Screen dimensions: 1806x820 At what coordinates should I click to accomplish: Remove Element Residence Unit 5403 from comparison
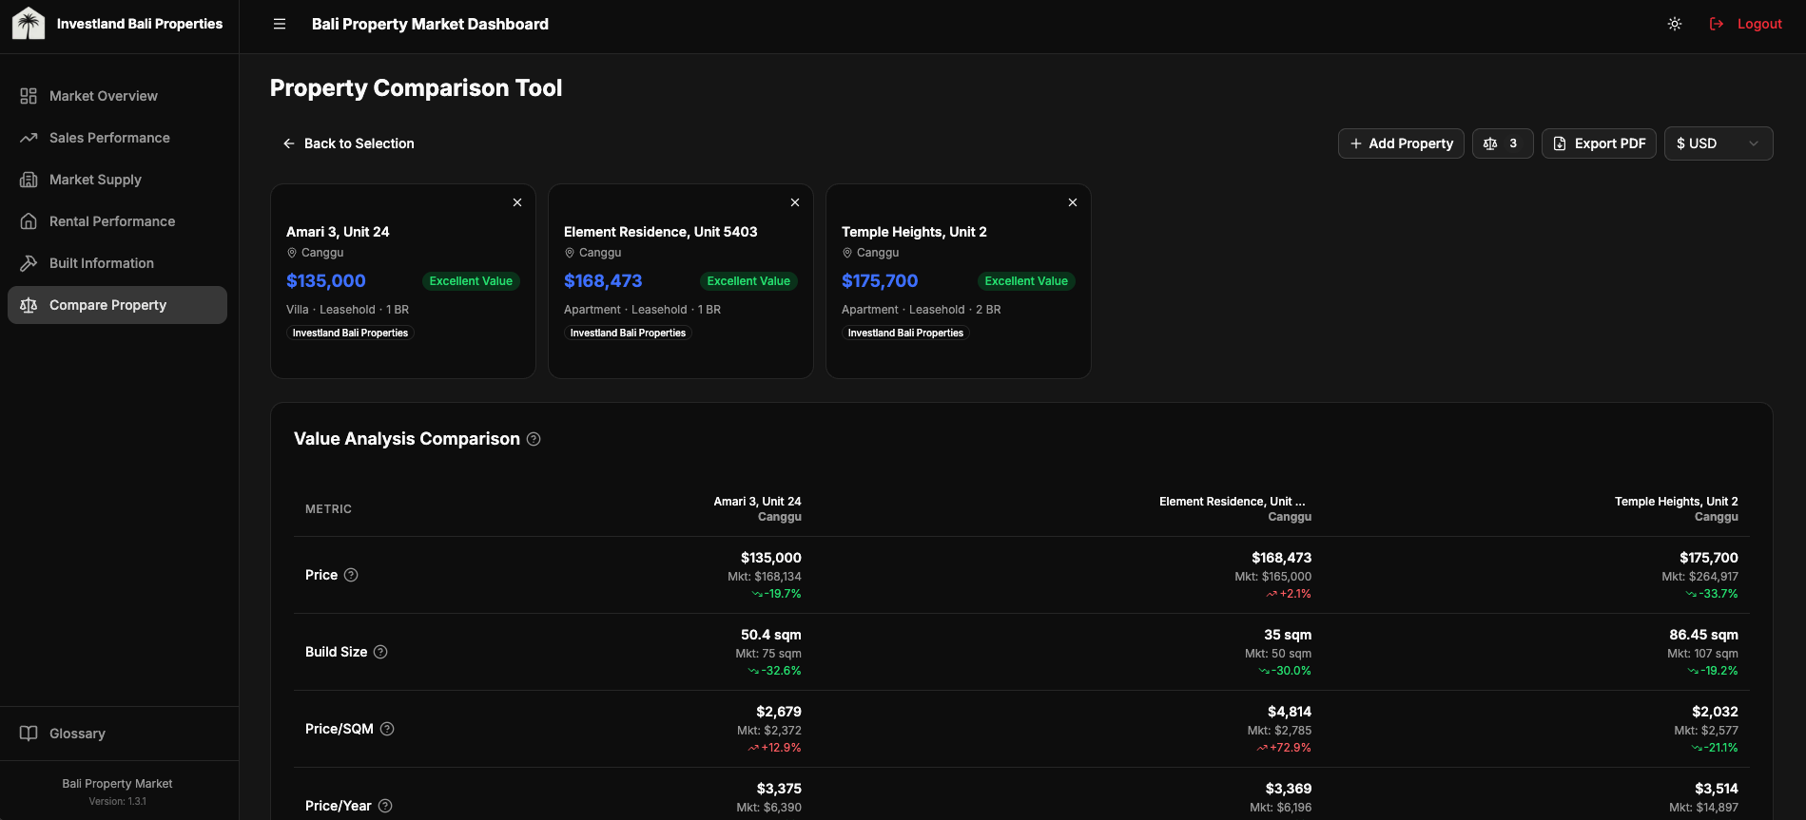tap(795, 202)
